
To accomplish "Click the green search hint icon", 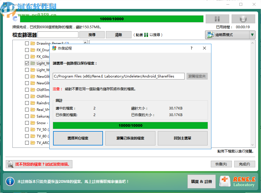I will 146,35.
